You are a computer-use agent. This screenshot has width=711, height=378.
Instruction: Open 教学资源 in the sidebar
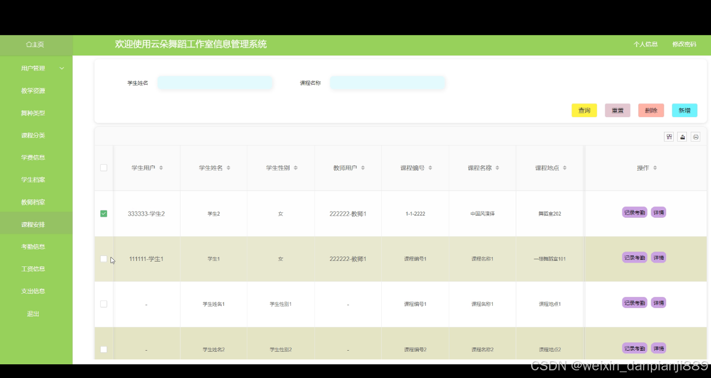(36, 91)
